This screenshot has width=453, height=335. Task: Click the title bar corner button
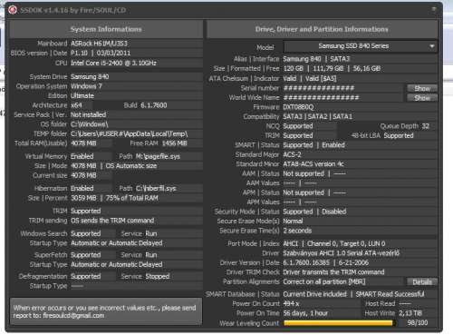click(x=434, y=9)
